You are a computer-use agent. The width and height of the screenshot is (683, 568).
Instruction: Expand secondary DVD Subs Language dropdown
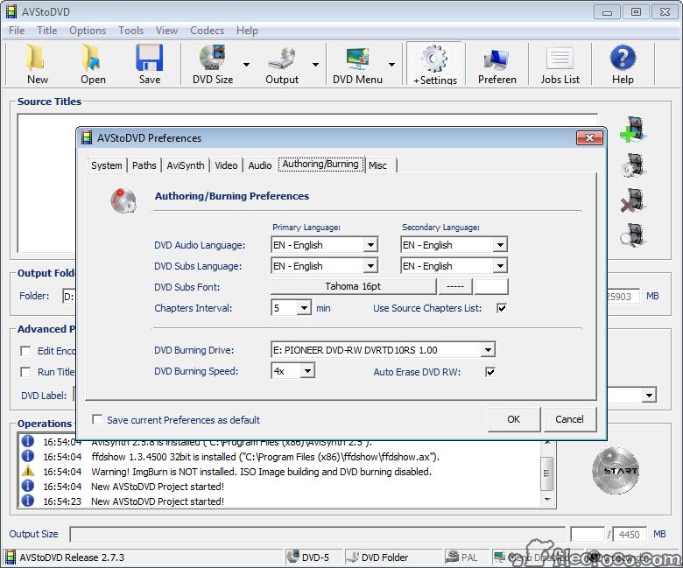point(500,265)
